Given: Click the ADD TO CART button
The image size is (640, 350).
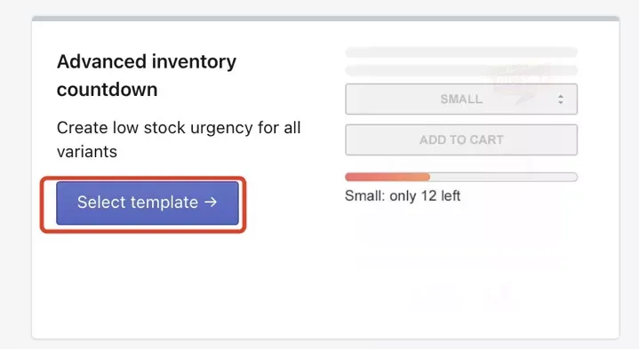Looking at the screenshot, I should 461,140.
